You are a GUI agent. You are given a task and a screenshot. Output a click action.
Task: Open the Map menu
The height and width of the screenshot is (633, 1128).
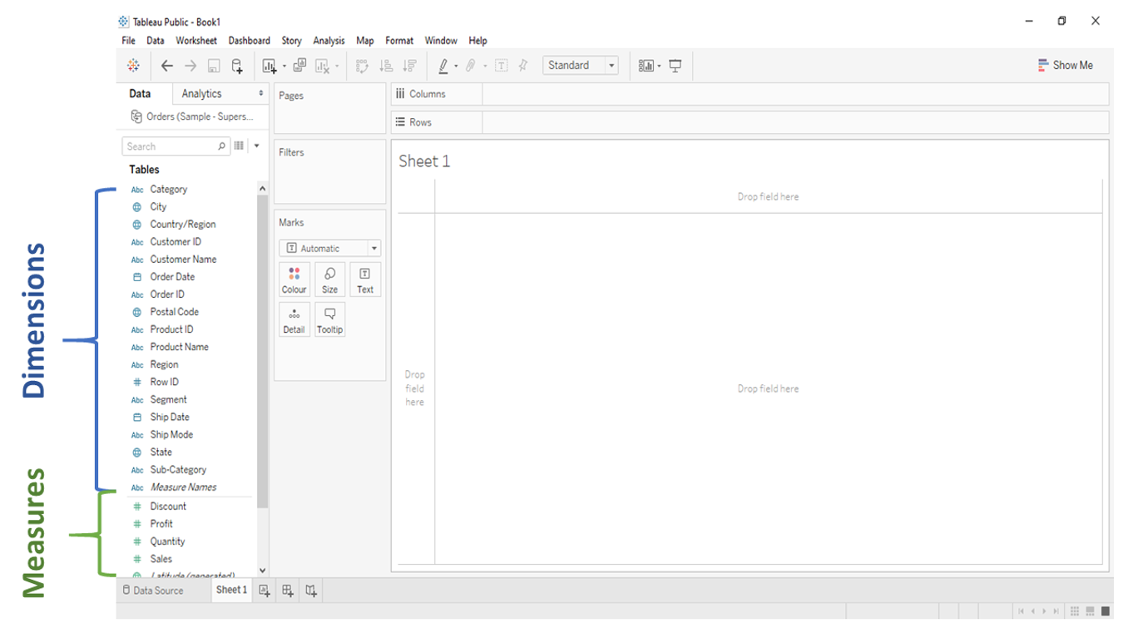point(365,41)
